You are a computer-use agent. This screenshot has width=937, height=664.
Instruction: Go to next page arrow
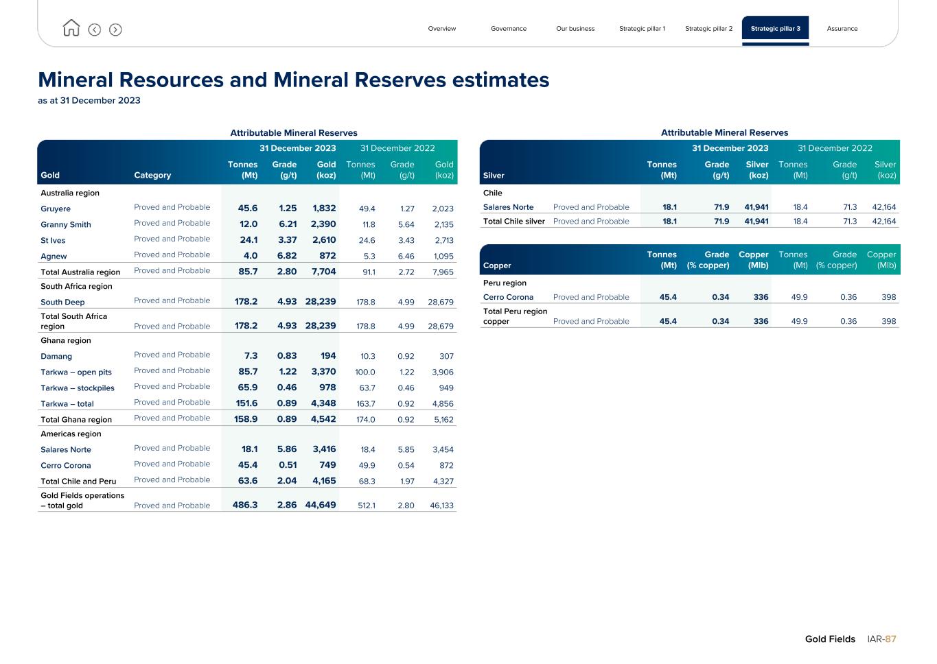tap(115, 29)
